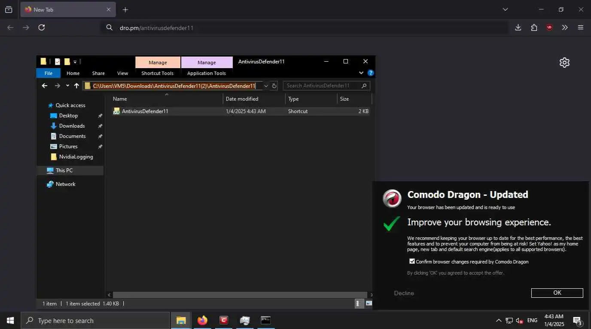Open the File menu in Explorer
The image size is (591, 329).
[x=49, y=73]
